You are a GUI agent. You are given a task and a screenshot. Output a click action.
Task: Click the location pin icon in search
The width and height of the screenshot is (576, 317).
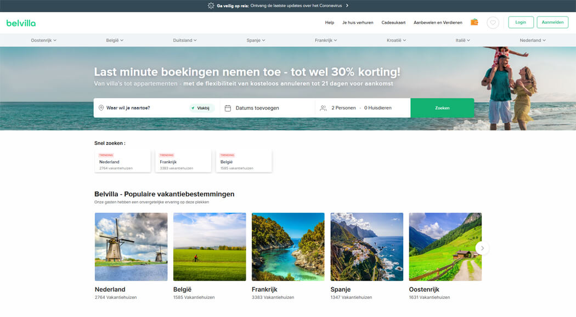(x=101, y=108)
